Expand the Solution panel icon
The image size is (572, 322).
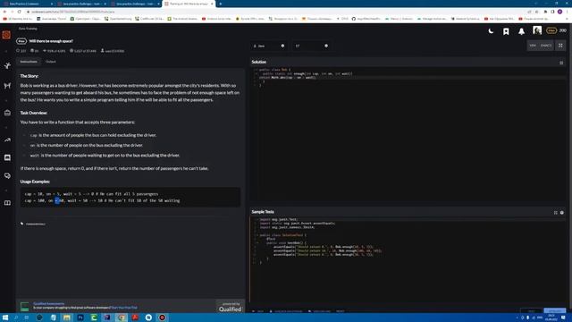[561, 63]
